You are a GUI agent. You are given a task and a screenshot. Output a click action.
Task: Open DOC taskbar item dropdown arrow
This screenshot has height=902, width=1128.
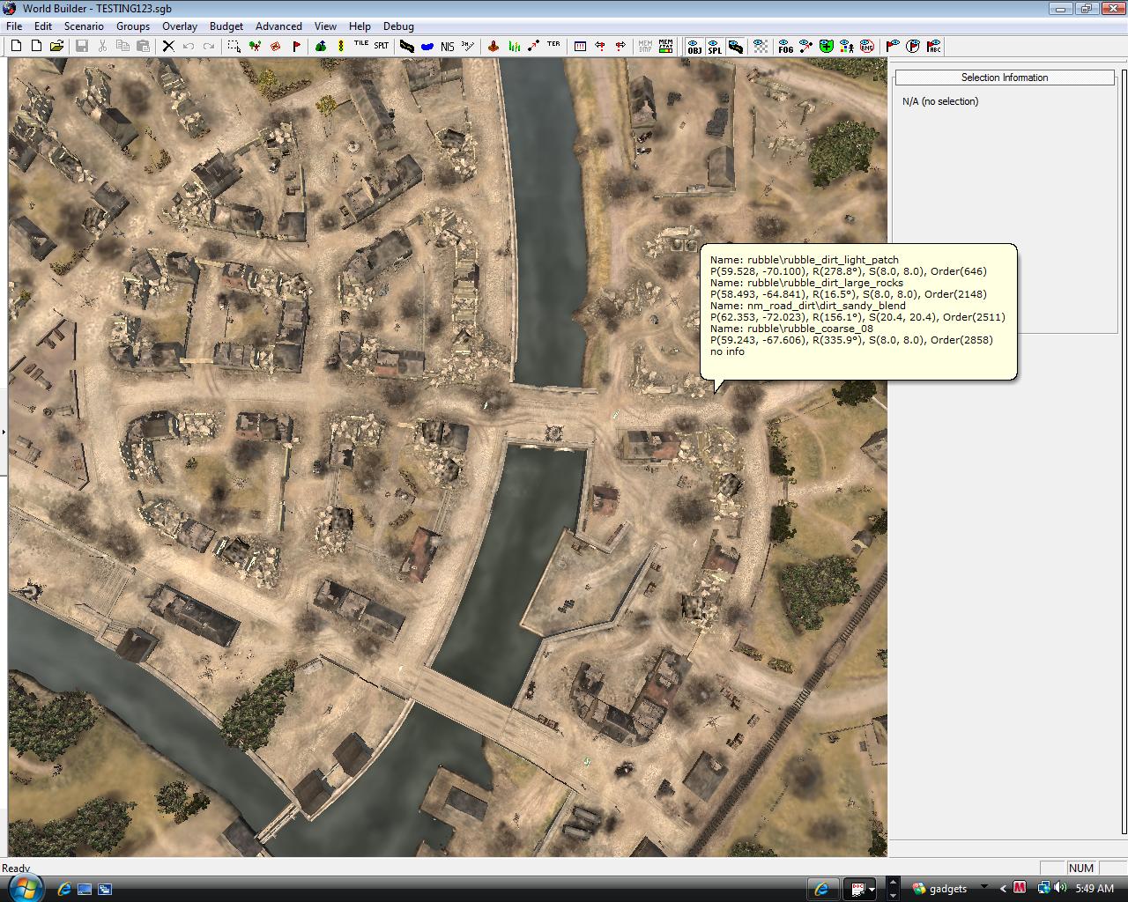[x=872, y=890]
